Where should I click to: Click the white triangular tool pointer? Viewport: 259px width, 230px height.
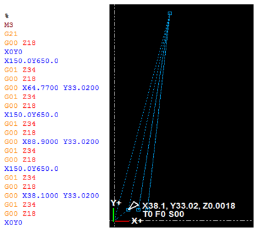[x=134, y=206]
